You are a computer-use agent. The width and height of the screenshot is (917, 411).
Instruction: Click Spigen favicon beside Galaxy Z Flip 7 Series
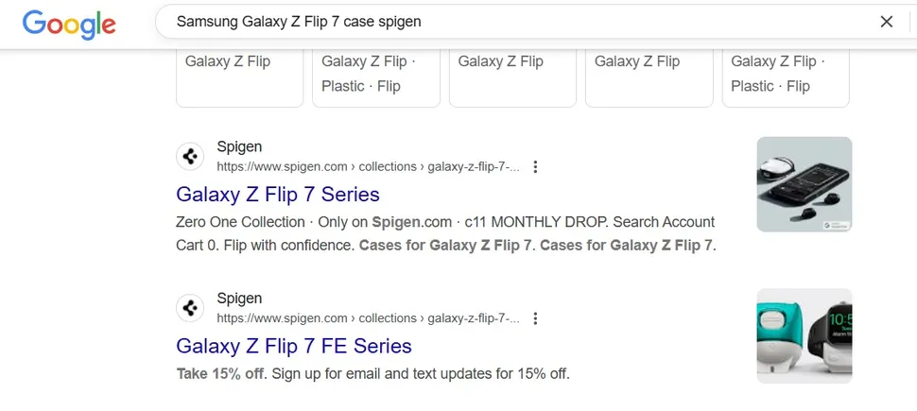coord(191,156)
